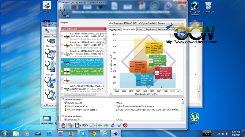
Task: Show hidden tray icons arrow
Action: click(214, 134)
